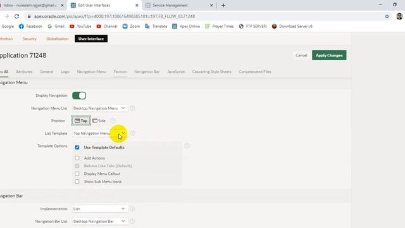The width and height of the screenshot is (405, 228).
Task: Select Top navigation position
Action: pyautogui.click(x=81, y=121)
